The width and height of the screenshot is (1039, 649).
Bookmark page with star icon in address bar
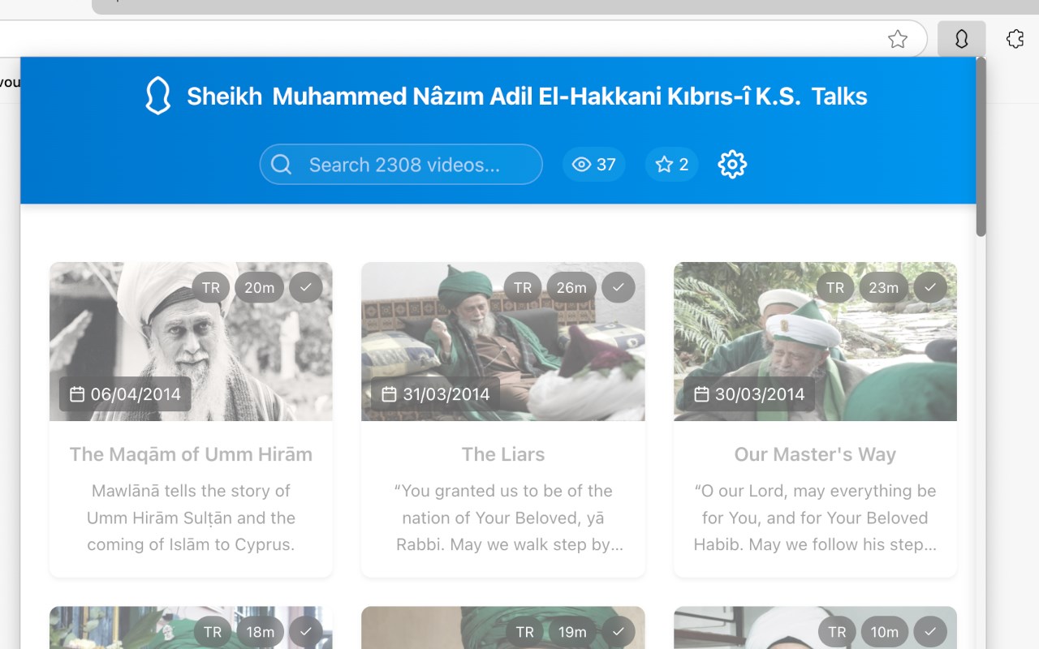coord(897,39)
